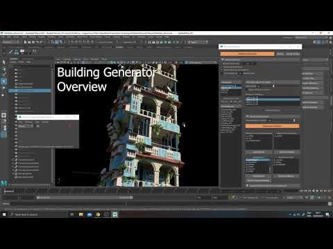
Task: Click the small button right of top orange button
Action: [x=280, y=54]
